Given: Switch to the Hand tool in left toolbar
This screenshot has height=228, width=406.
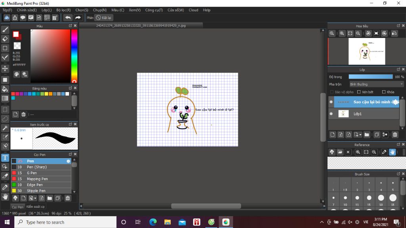Looking at the screenshot, I should coord(5,197).
